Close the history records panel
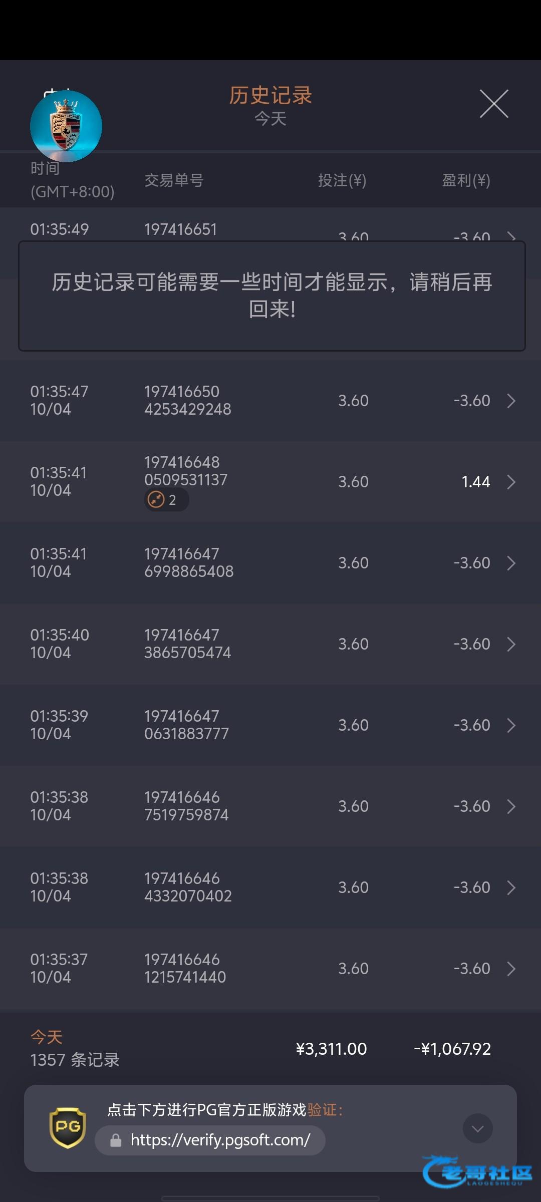This screenshot has height=1202, width=541. pos(494,104)
